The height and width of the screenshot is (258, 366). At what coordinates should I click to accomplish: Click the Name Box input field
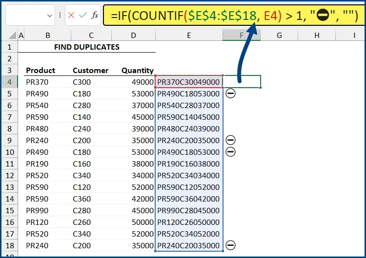point(24,16)
